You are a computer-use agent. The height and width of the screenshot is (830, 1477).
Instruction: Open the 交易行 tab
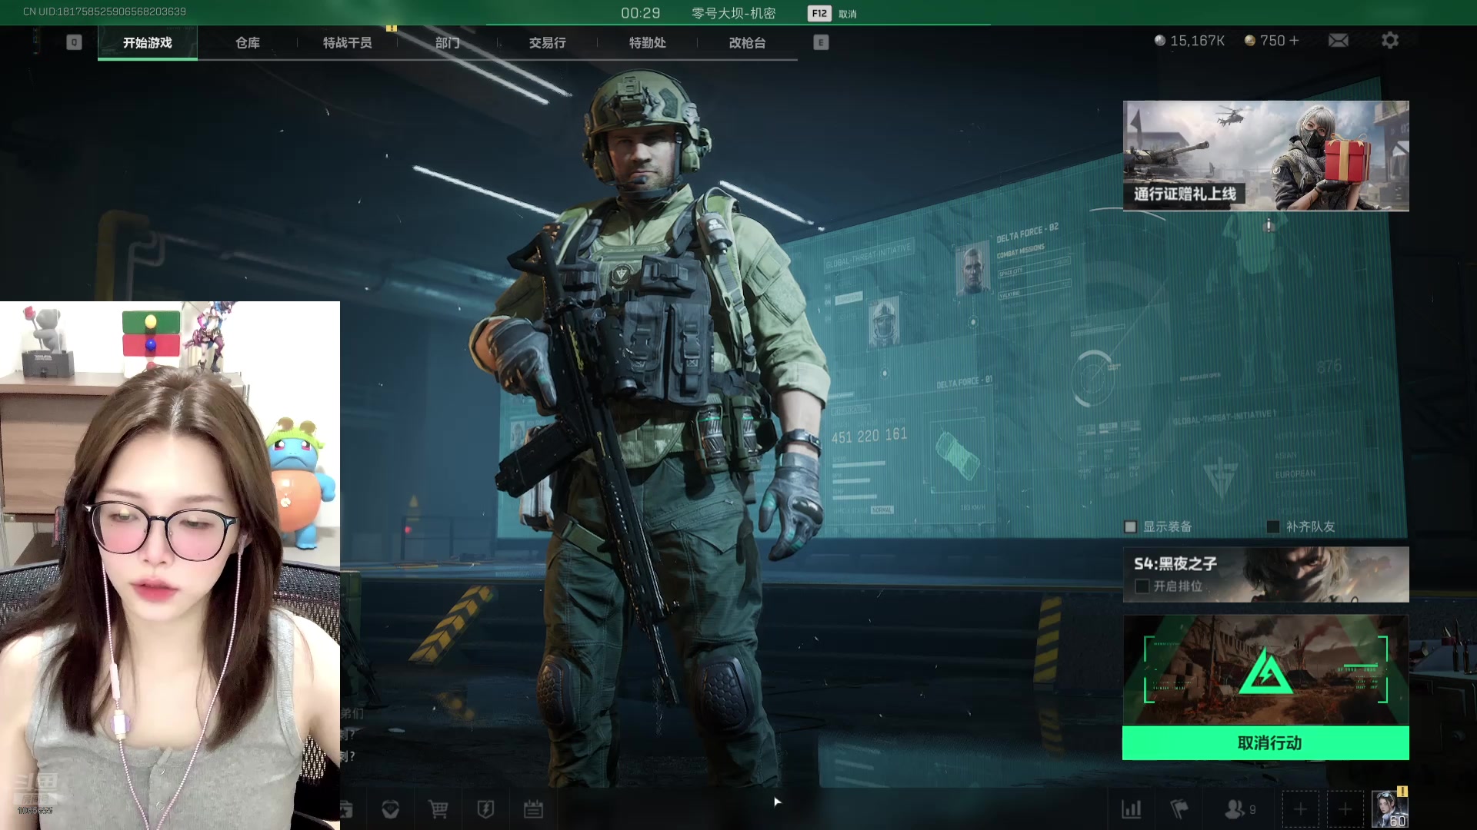548,43
